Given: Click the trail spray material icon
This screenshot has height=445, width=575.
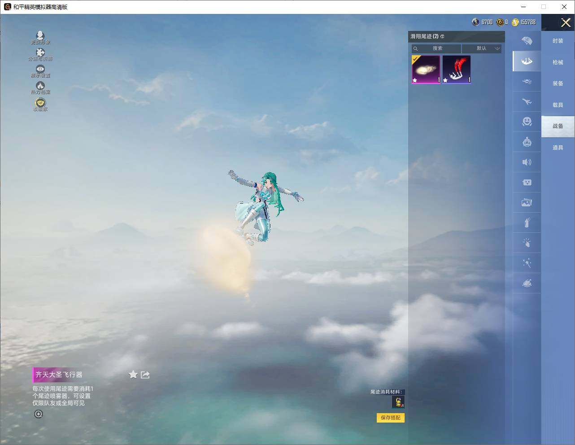Looking at the screenshot, I should pos(398,402).
